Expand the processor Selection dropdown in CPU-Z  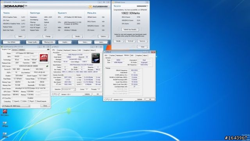pyautogui.click(x=69, y=89)
